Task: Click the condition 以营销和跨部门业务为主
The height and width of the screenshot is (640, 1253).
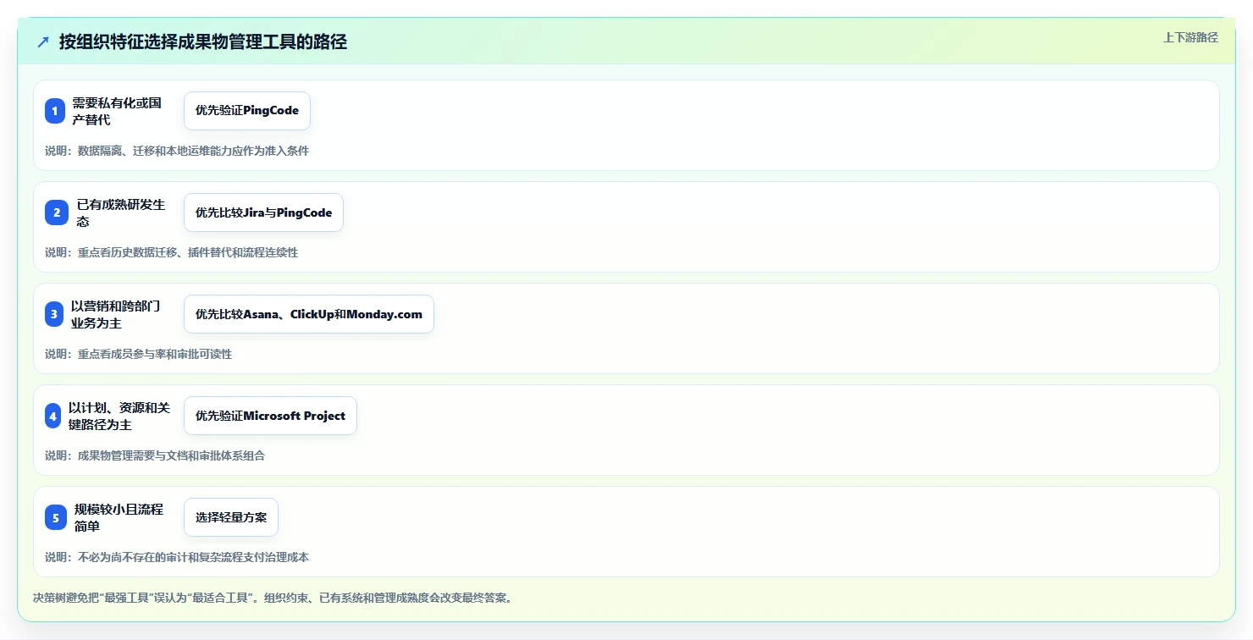Action: pyautogui.click(x=115, y=314)
